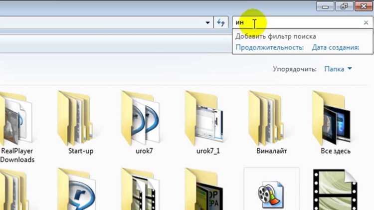The width and height of the screenshot is (374, 210).
Task: Click the Все здесь folder name
Action: click(x=336, y=151)
